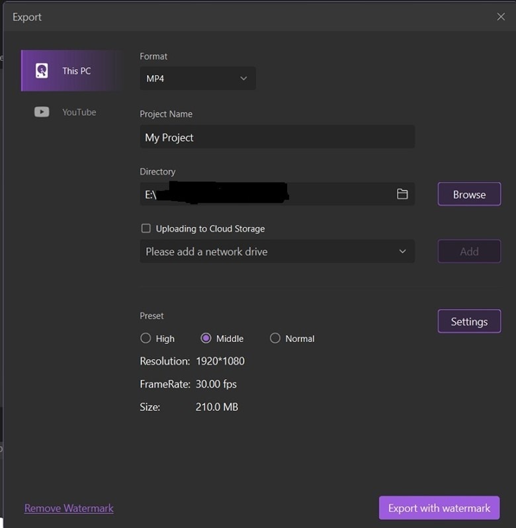This screenshot has height=528, width=516.
Task: Click Export with watermark button
Action: 439,508
